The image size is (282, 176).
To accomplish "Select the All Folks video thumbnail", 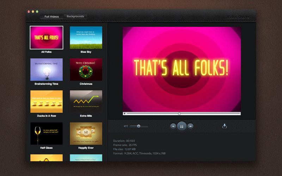I will click(x=47, y=38).
